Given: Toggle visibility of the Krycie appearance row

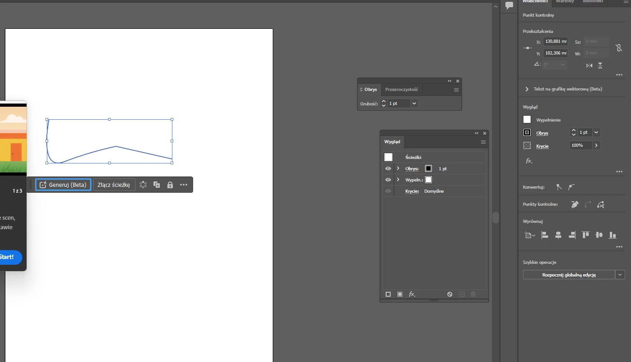Looking at the screenshot, I should (x=388, y=191).
